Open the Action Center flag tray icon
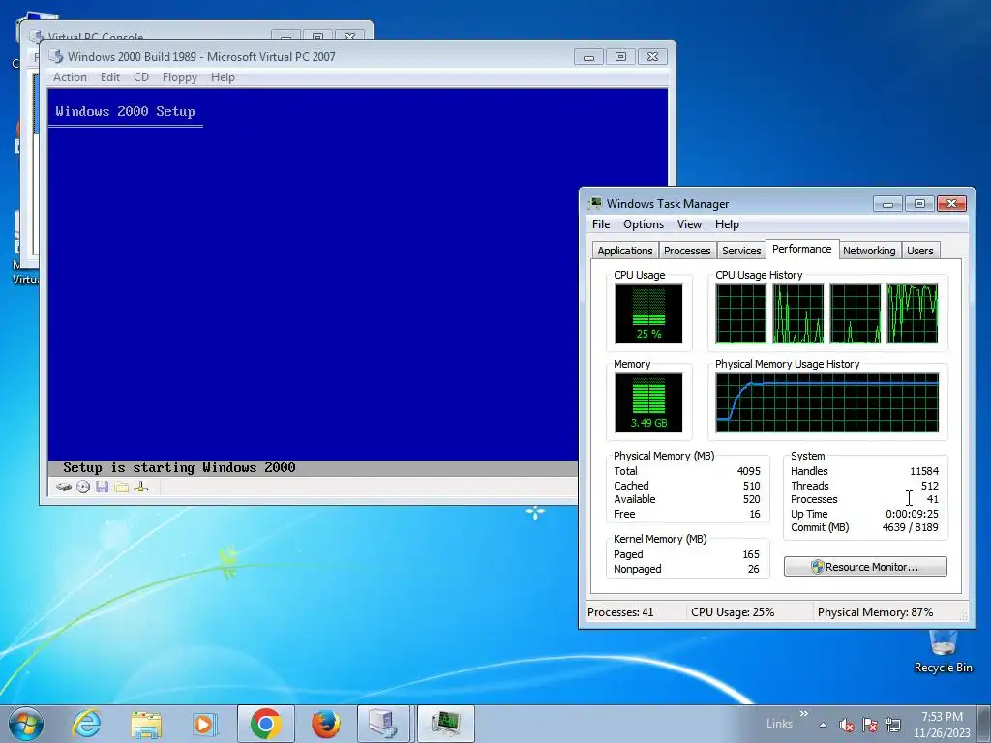The width and height of the screenshot is (991, 743). pyautogui.click(x=870, y=725)
